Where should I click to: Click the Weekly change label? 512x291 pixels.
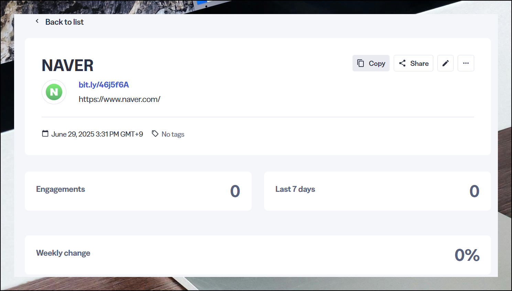(63, 253)
